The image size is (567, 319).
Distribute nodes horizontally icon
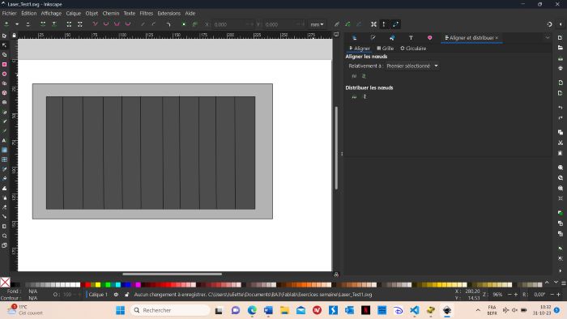(354, 96)
